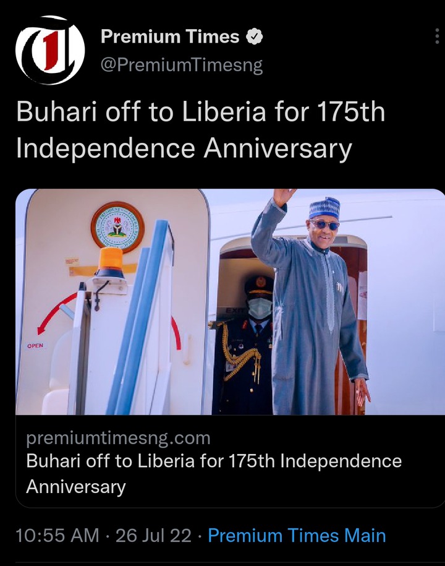
Task: Open the Buhari waving photo in the link card
Action: (x=231, y=302)
